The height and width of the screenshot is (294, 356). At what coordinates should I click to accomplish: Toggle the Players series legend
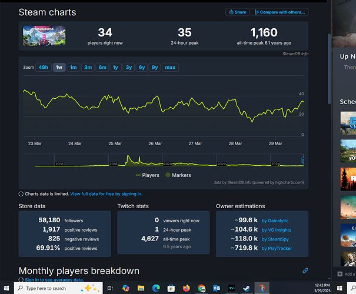147,175
